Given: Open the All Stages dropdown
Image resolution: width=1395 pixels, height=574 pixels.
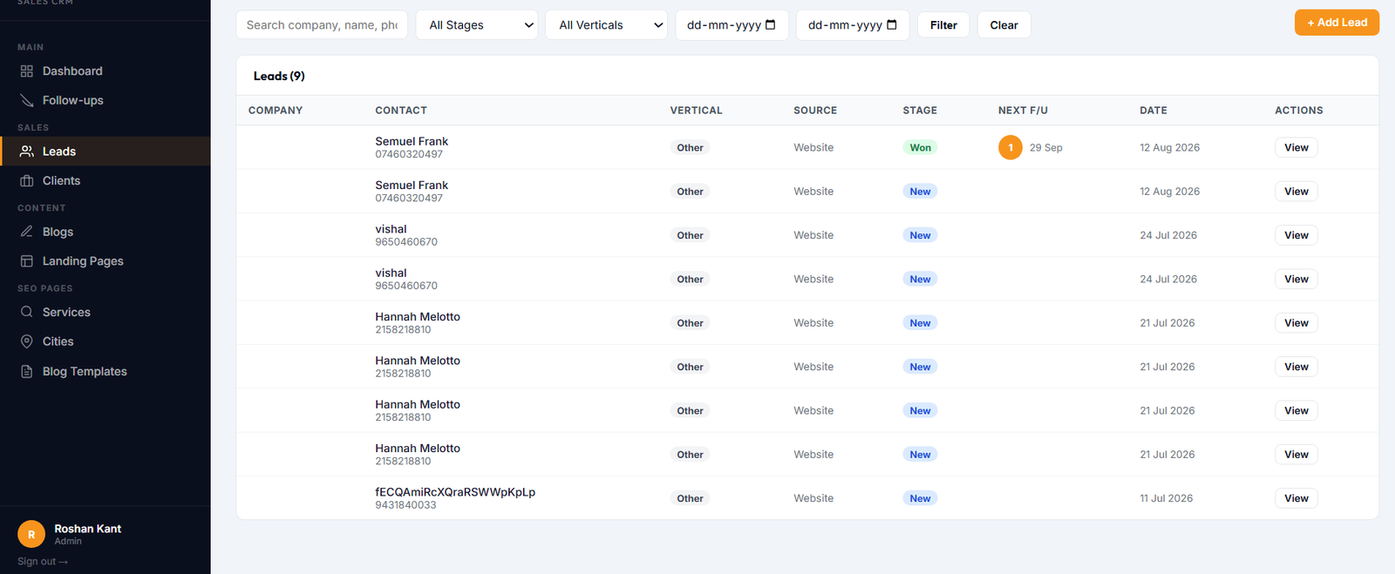Looking at the screenshot, I should [x=477, y=25].
